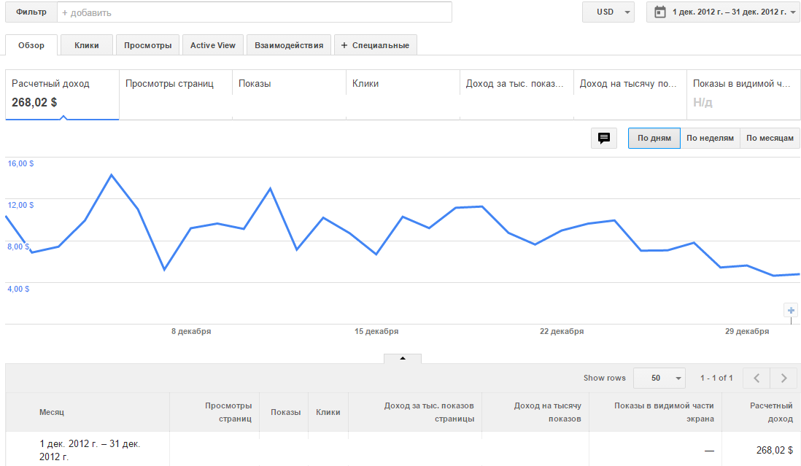801x466 pixels.
Task: Click the 268,02 $ table cell value
Action: tap(775, 450)
